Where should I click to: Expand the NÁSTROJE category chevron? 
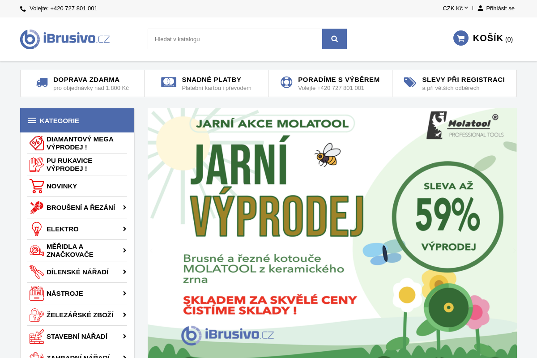click(125, 293)
